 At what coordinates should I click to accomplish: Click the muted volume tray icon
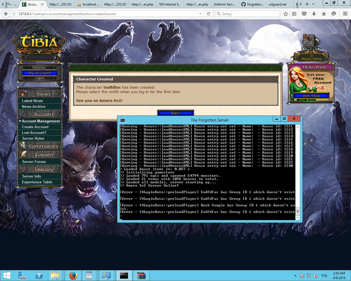[x=315, y=276]
